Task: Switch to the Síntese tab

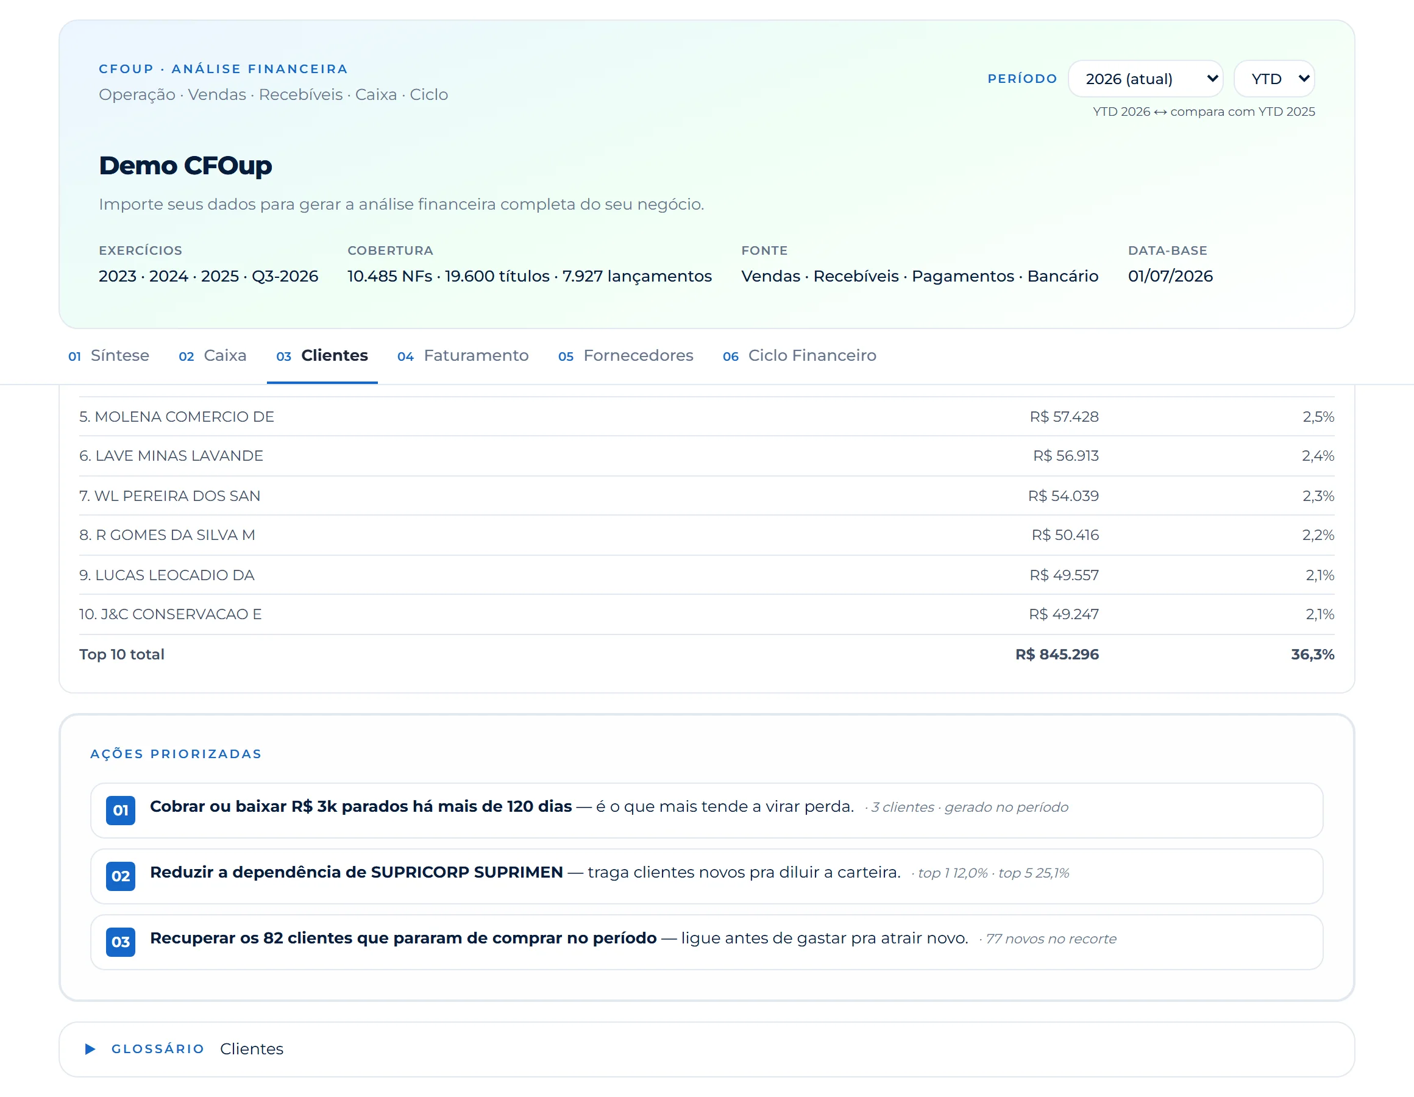Action: pyautogui.click(x=108, y=355)
